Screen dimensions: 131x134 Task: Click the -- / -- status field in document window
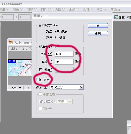[x=28, y=88]
